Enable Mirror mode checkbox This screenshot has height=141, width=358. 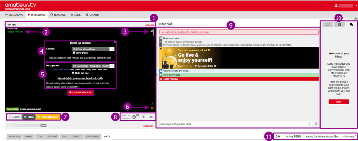click(x=74, y=53)
